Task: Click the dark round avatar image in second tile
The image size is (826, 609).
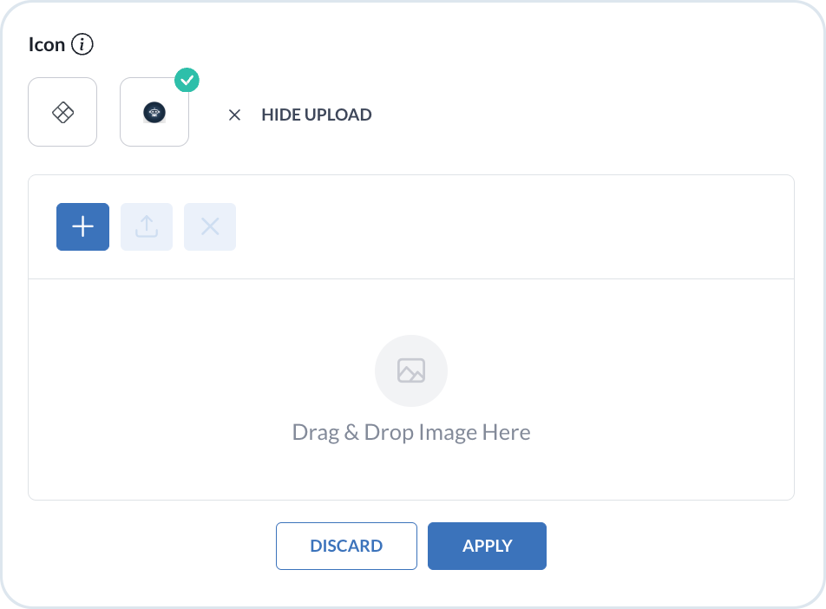Action: point(154,112)
